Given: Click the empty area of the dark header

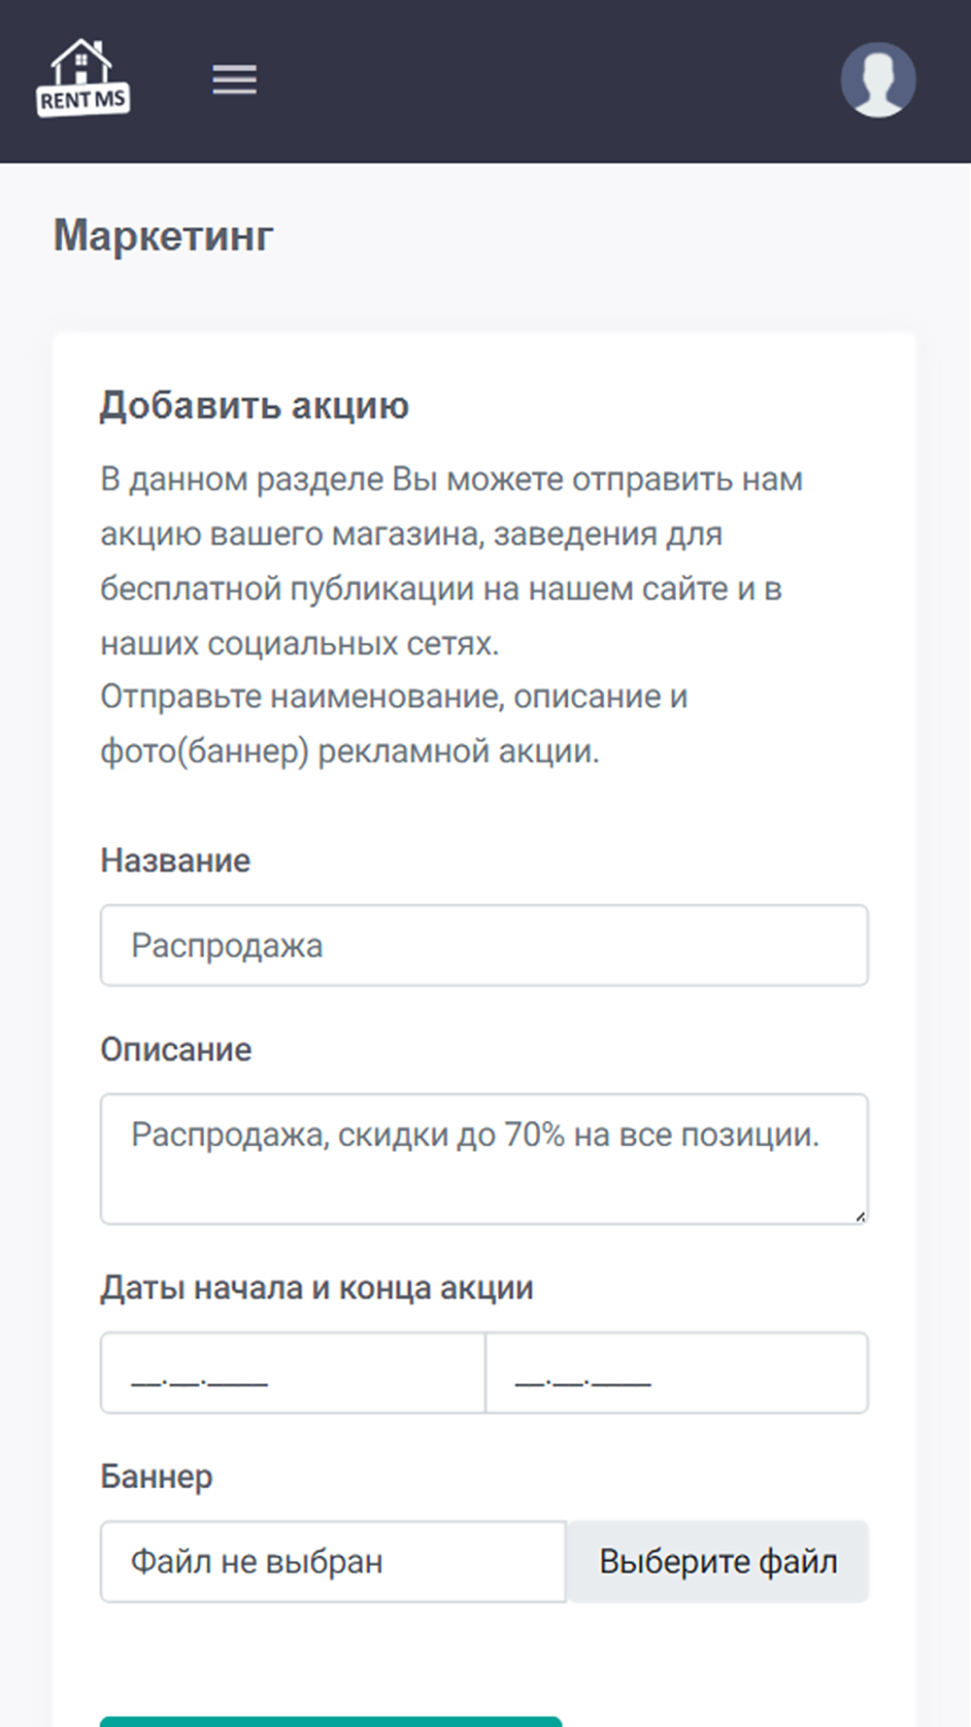Looking at the screenshot, I should coord(544,80).
